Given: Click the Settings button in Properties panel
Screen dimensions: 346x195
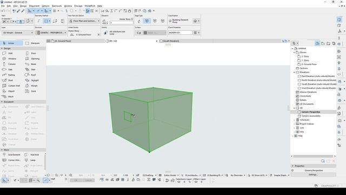Looking at the screenshot, I should pyautogui.click(x=314, y=174).
